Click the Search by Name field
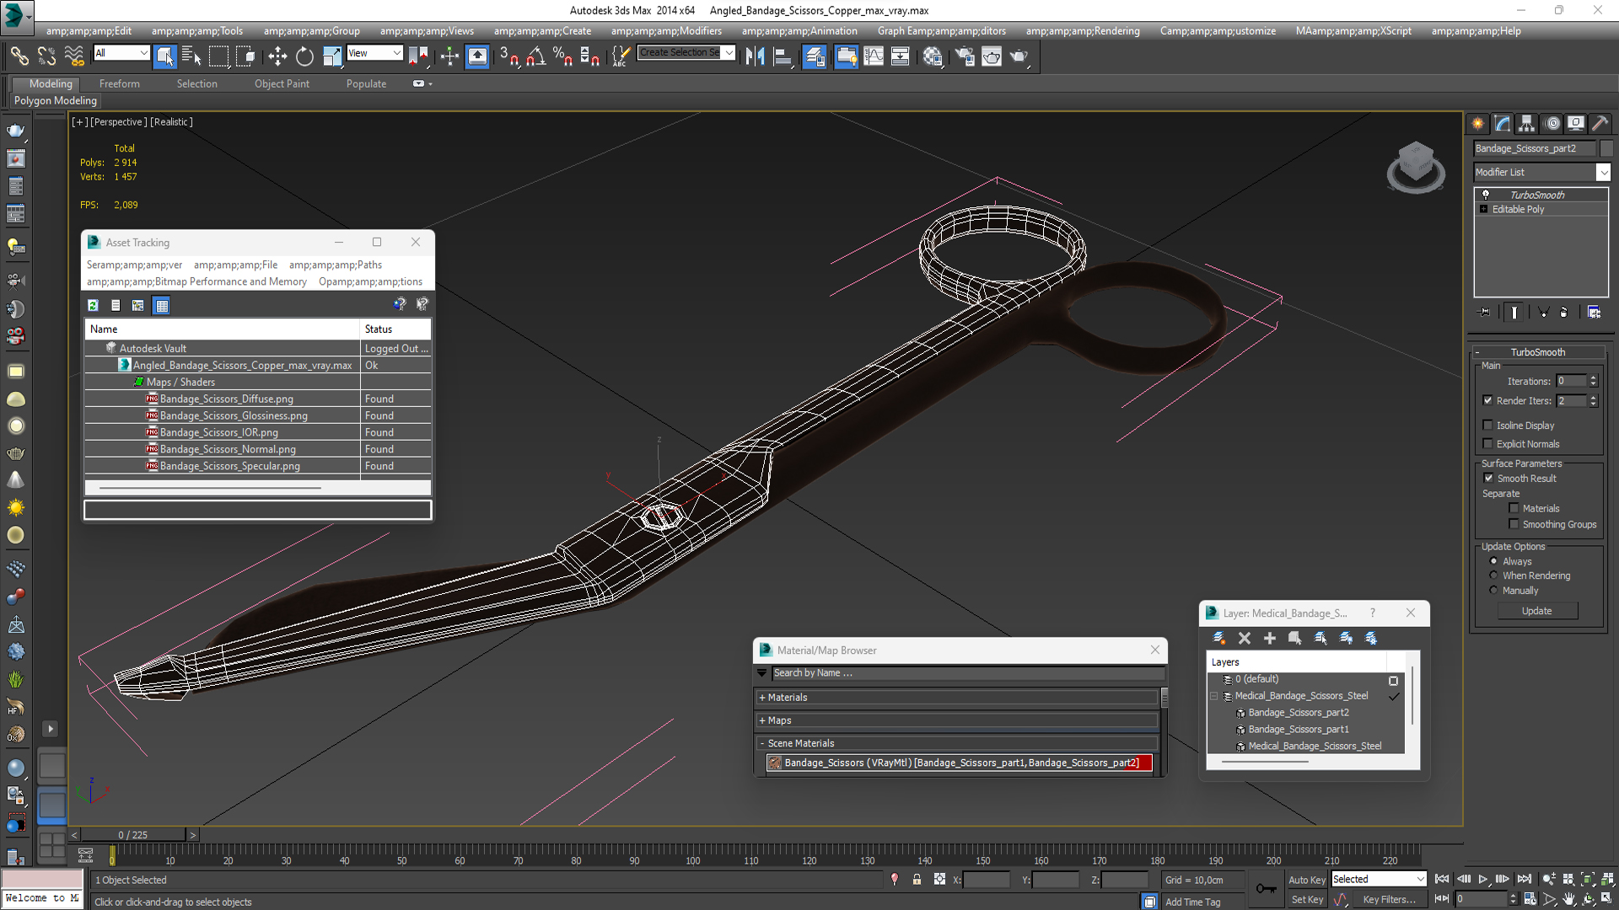This screenshot has width=1619, height=910. point(968,673)
